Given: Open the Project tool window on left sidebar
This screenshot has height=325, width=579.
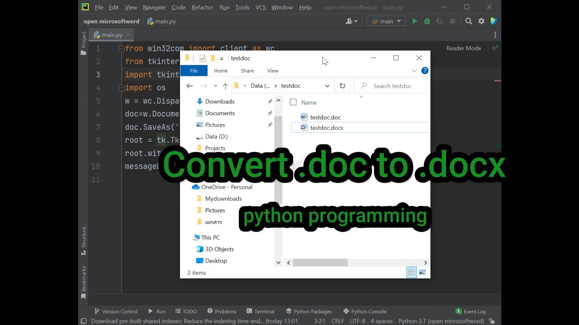Looking at the screenshot, I should (x=84, y=43).
